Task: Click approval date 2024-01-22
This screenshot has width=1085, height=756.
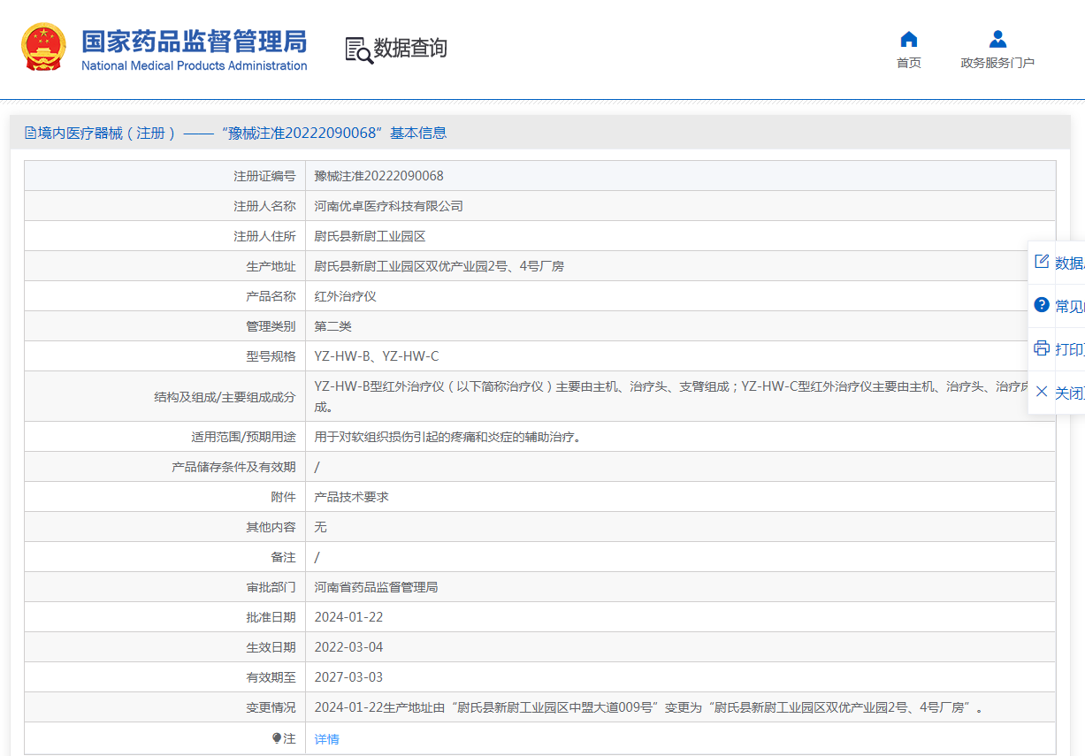Action: point(348,617)
